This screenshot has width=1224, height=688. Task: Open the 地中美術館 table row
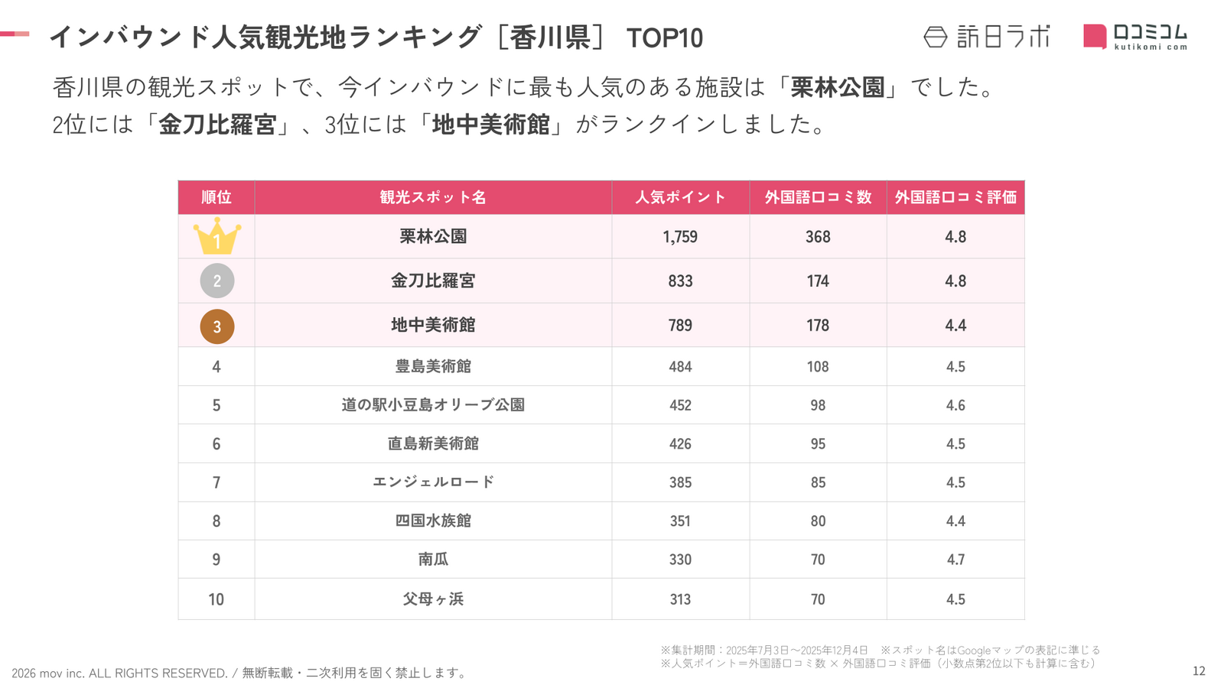pos(433,326)
